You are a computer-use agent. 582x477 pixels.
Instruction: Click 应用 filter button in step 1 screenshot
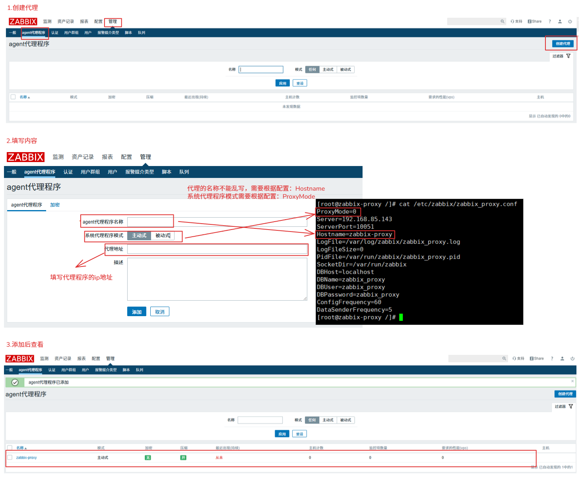283,83
